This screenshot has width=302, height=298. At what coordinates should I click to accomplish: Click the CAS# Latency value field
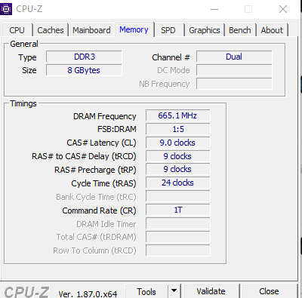click(177, 143)
